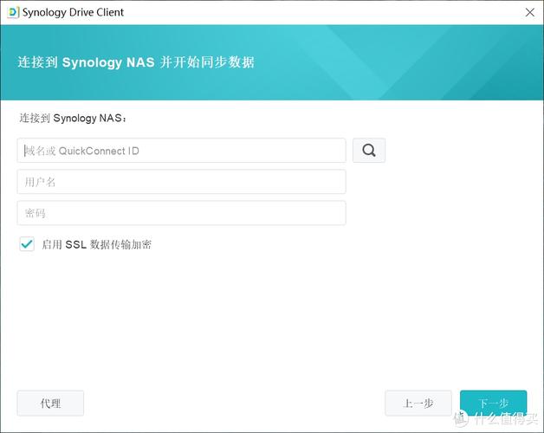The height and width of the screenshot is (433, 544).
Task: Close the Synology Drive Client window
Action: tap(529, 12)
